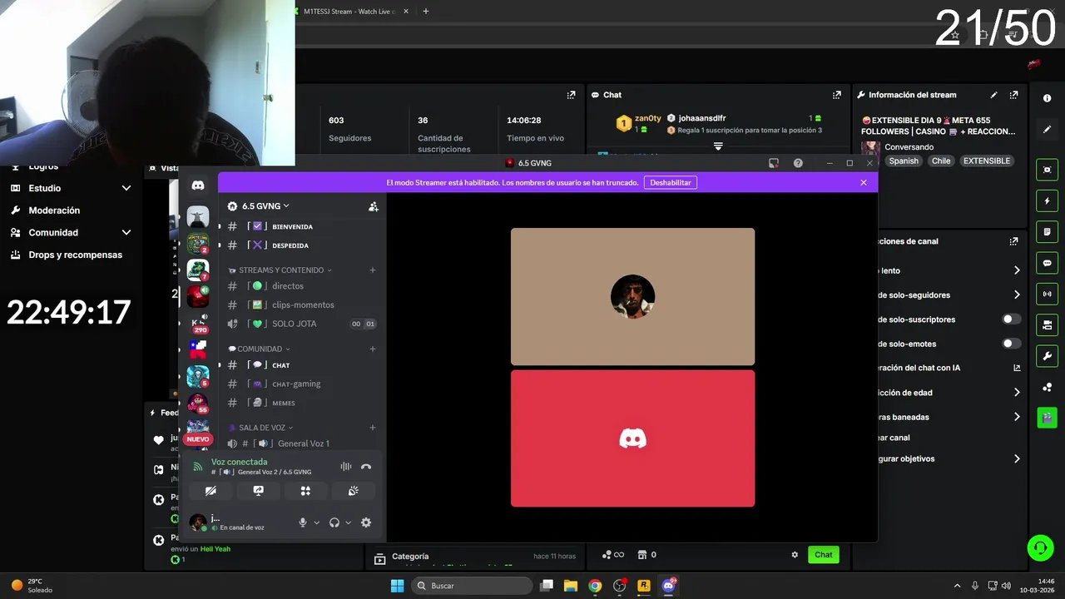The height and width of the screenshot is (599, 1065).
Task: Open chat settings gear below chat
Action: pos(795,555)
